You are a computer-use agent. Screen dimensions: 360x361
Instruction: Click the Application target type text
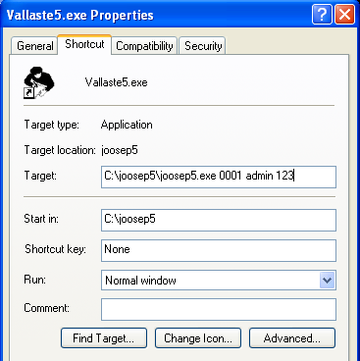127,125
